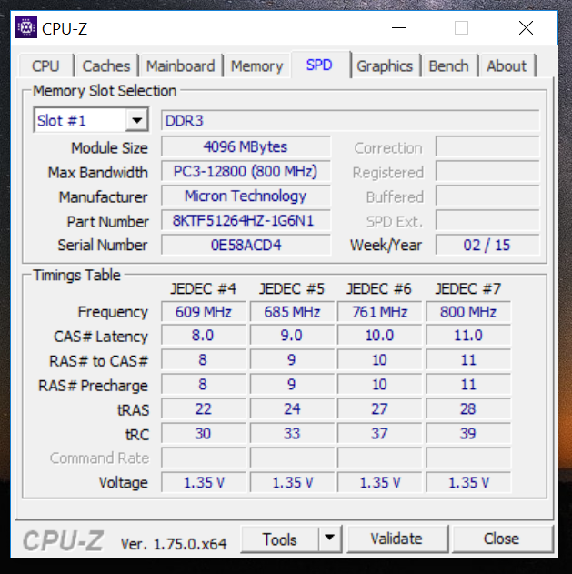
Task: Click the tRC value 39
Action: point(468,433)
